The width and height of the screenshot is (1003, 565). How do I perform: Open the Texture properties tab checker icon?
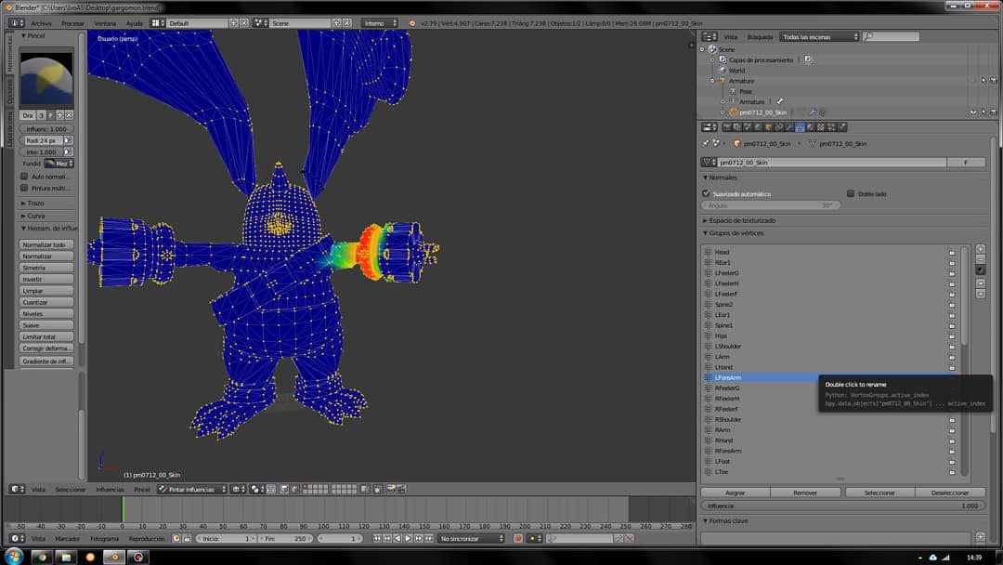(821, 127)
